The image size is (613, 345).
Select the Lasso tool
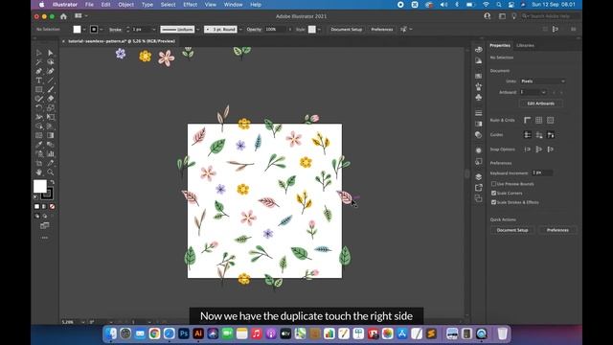[51, 62]
